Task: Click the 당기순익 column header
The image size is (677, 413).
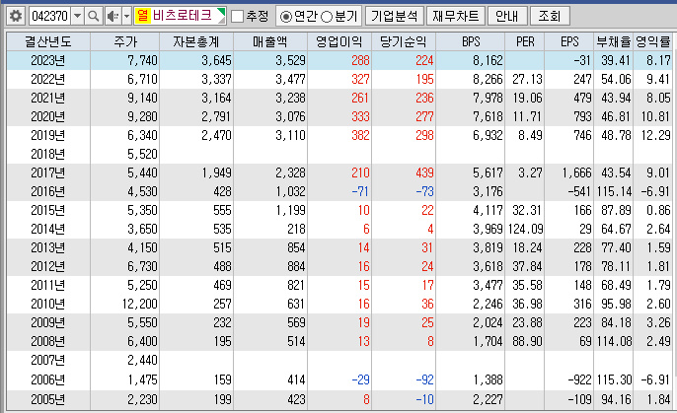Action: [404, 41]
